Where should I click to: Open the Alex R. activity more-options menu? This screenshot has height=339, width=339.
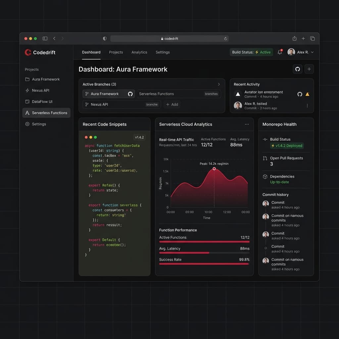tap(307, 106)
